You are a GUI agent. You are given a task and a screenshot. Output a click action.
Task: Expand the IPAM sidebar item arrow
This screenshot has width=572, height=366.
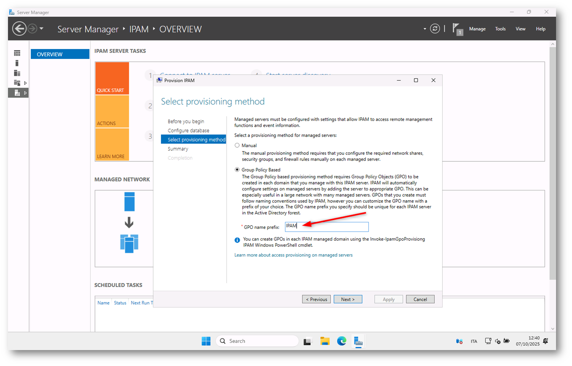[x=25, y=93]
